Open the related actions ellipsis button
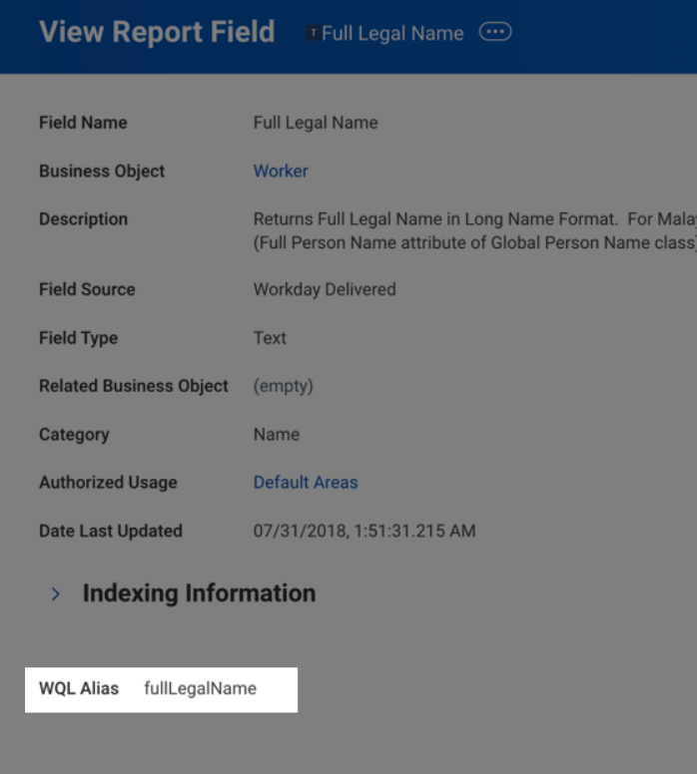697x774 pixels. click(x=495, y=32)
